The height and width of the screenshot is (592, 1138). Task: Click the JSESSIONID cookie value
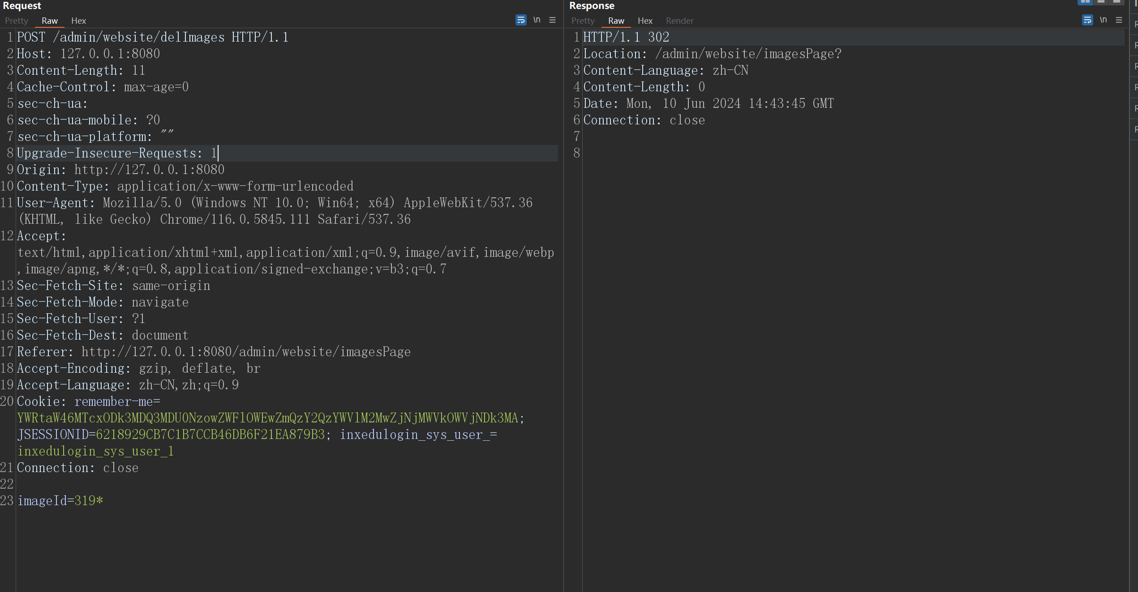pos(210,434)
